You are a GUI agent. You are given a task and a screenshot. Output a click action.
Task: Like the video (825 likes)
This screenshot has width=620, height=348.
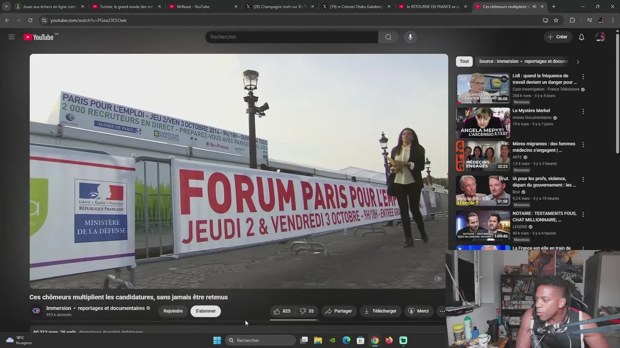(282, 311)
